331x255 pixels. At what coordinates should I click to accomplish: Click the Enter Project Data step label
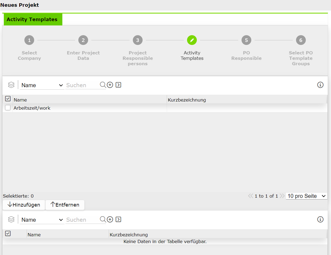(x=83, y=55)
